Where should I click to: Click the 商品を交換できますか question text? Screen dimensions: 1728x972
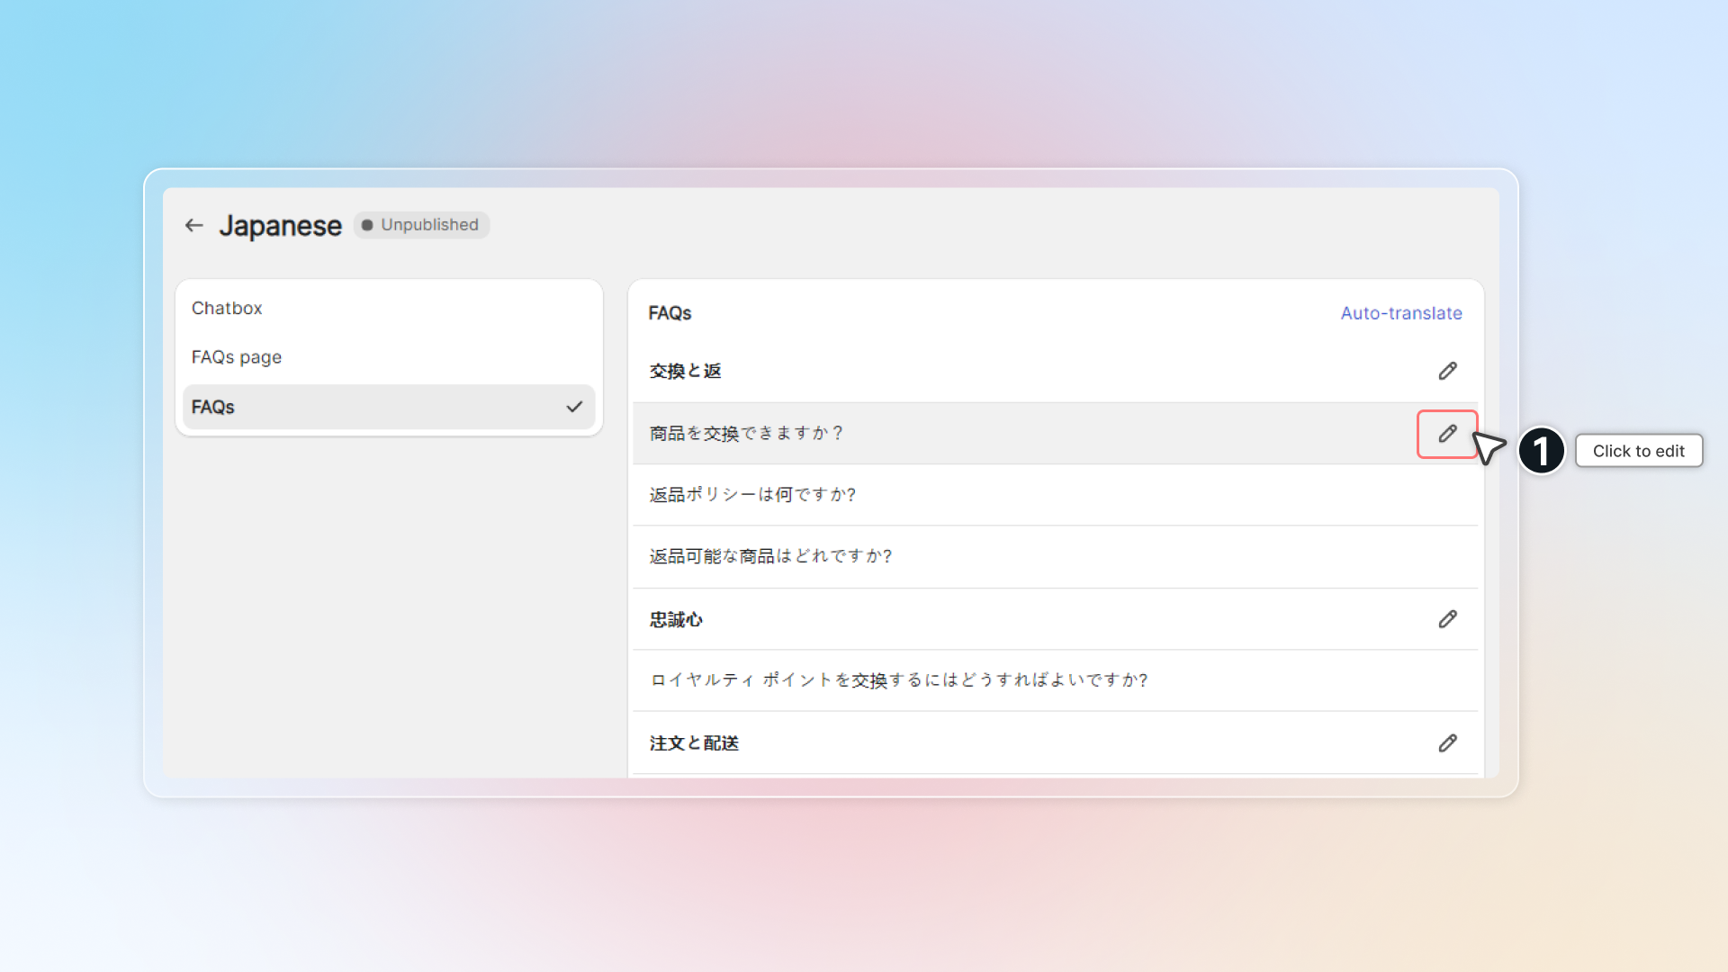[746, 434]
